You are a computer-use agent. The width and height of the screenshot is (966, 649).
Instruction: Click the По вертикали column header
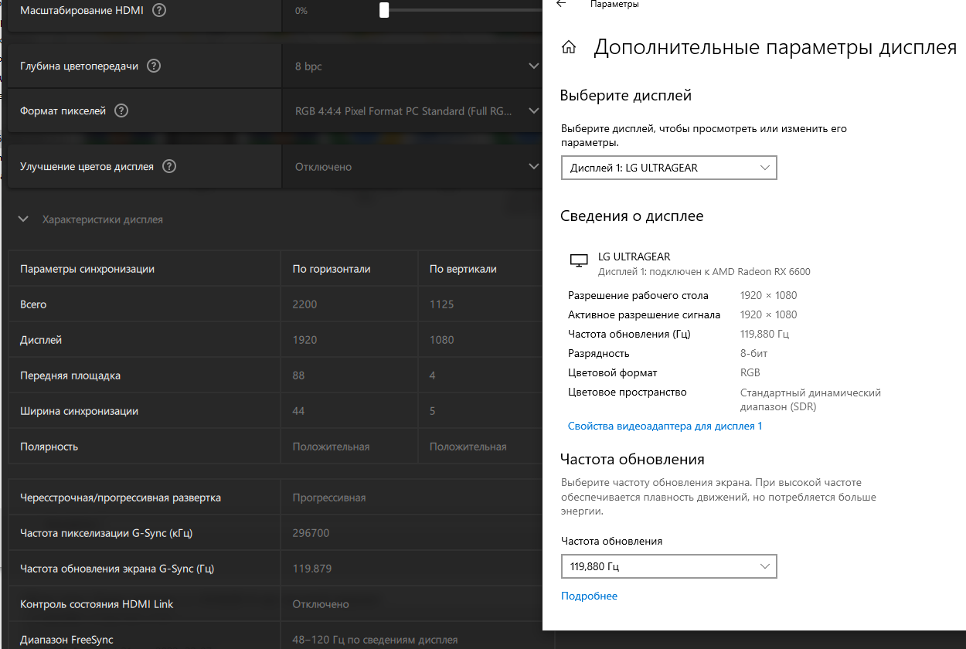pos(463,269)
